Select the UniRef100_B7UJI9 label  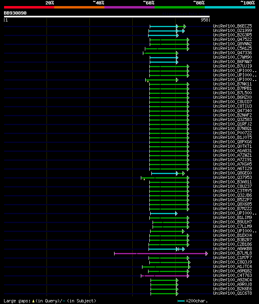point(232,66)
